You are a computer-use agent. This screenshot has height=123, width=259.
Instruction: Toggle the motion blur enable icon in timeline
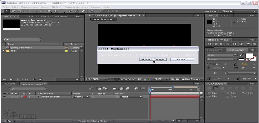(x=127, y=89)
